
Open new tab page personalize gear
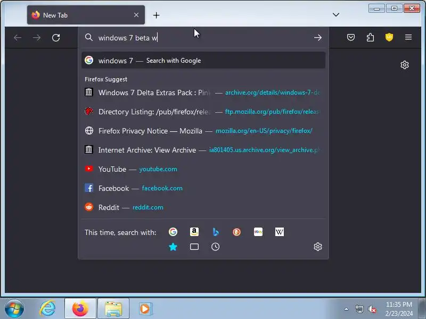tap(405, 65)
